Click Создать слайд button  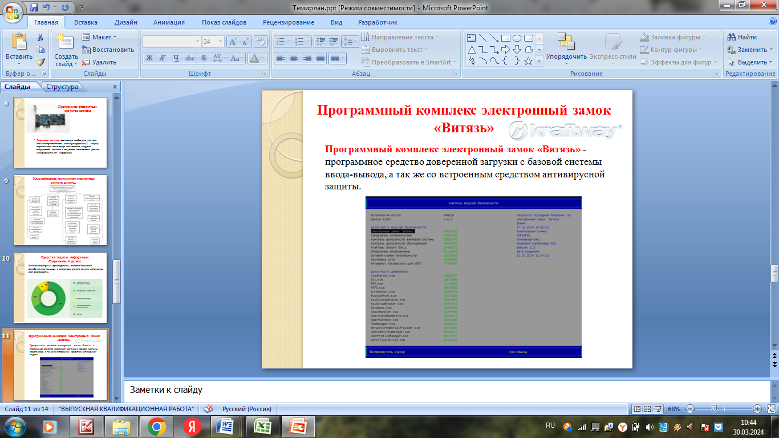click(67, 50)
